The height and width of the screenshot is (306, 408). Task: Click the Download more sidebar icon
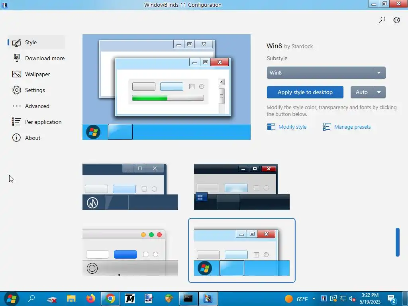[17, 58]
